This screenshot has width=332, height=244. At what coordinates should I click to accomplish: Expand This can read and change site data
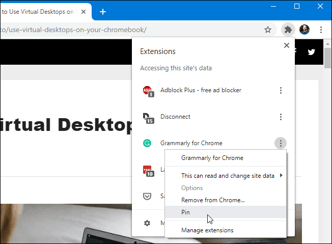tap(226, 176)
